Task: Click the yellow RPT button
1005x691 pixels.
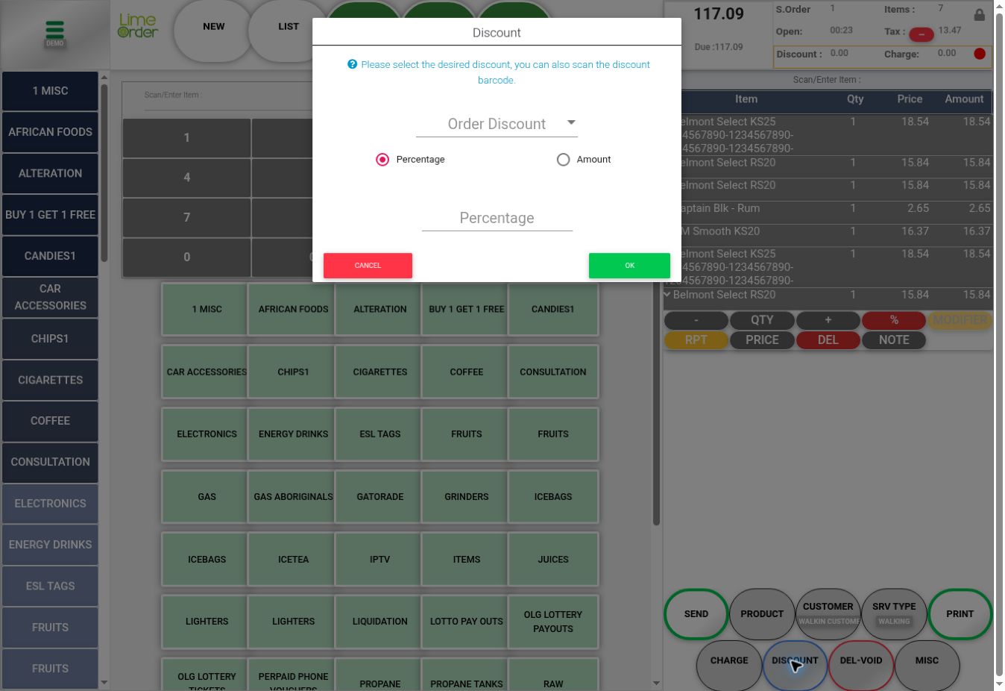Action: [x=696, y=340]
